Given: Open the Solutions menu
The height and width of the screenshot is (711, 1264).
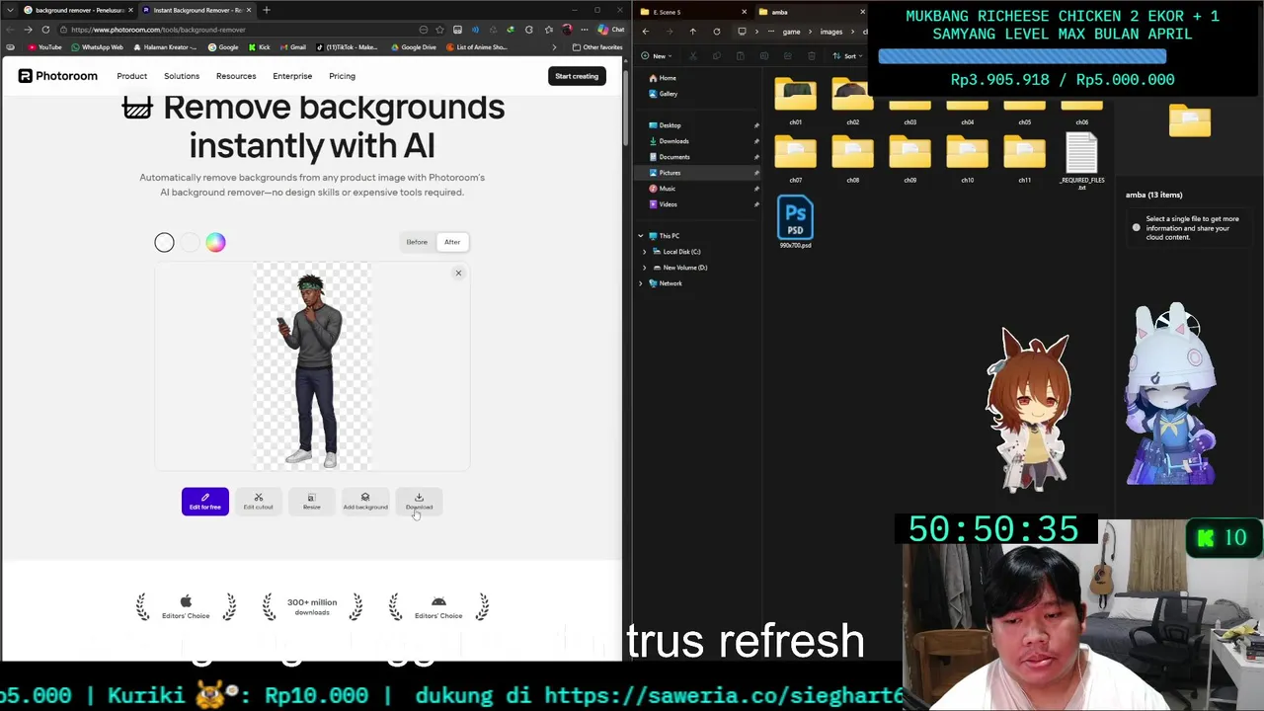Looking at the screenshot, I should pos(182,76).
